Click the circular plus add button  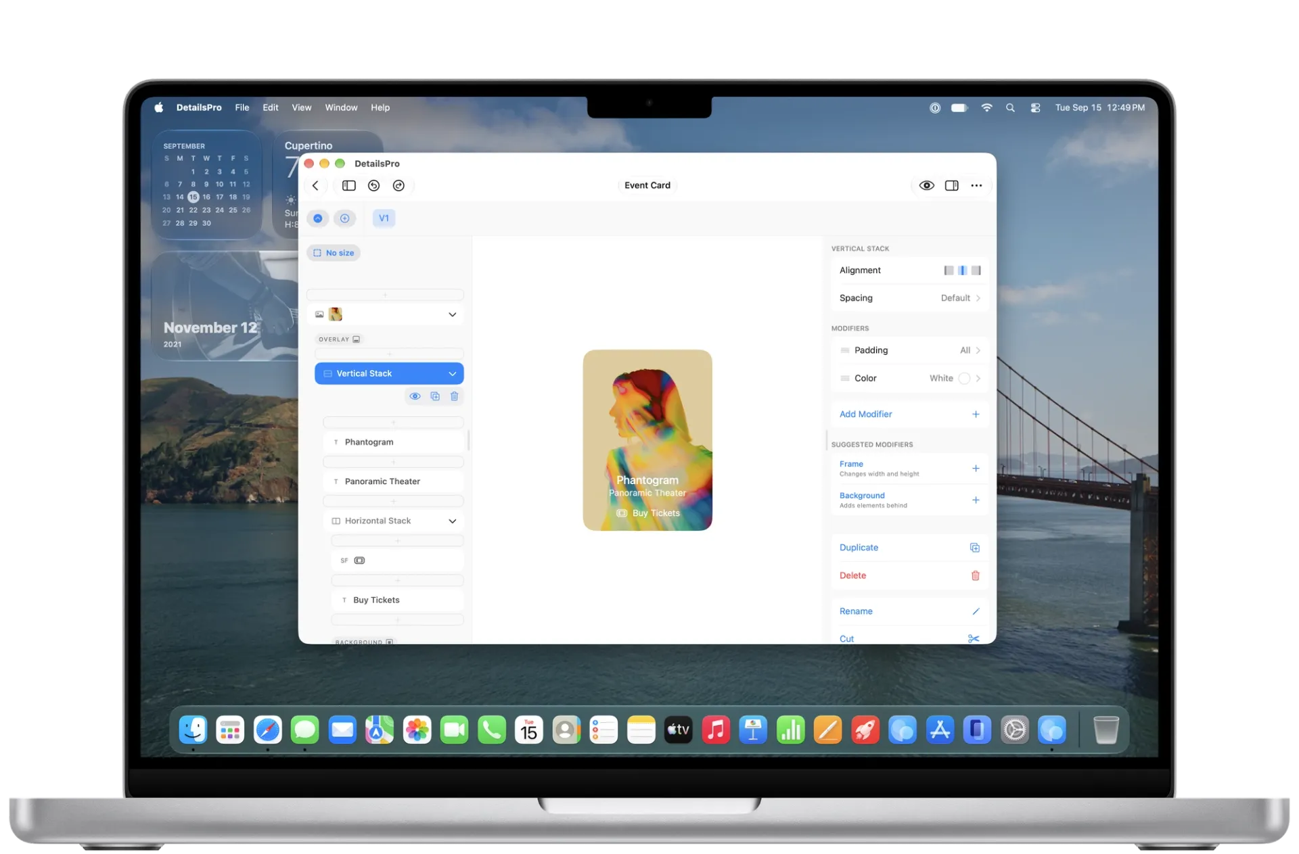click(344, 218)
